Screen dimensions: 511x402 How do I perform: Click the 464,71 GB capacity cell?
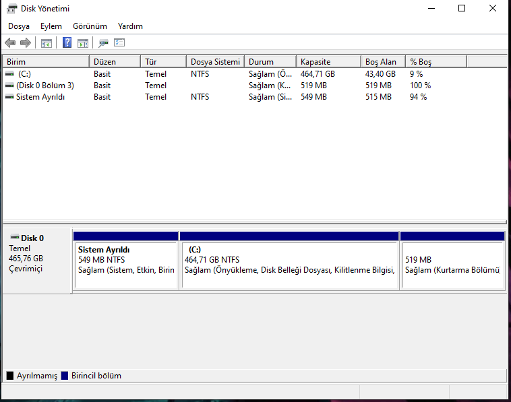(318, 74)
